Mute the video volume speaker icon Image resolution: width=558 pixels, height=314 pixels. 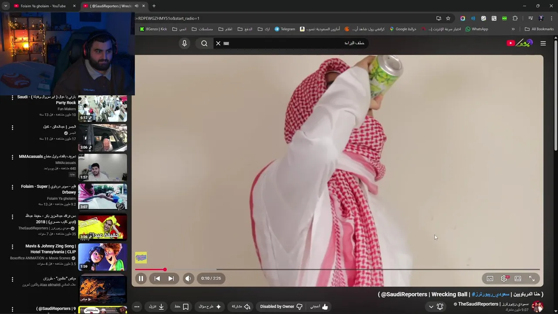click(x=188, y=278)
